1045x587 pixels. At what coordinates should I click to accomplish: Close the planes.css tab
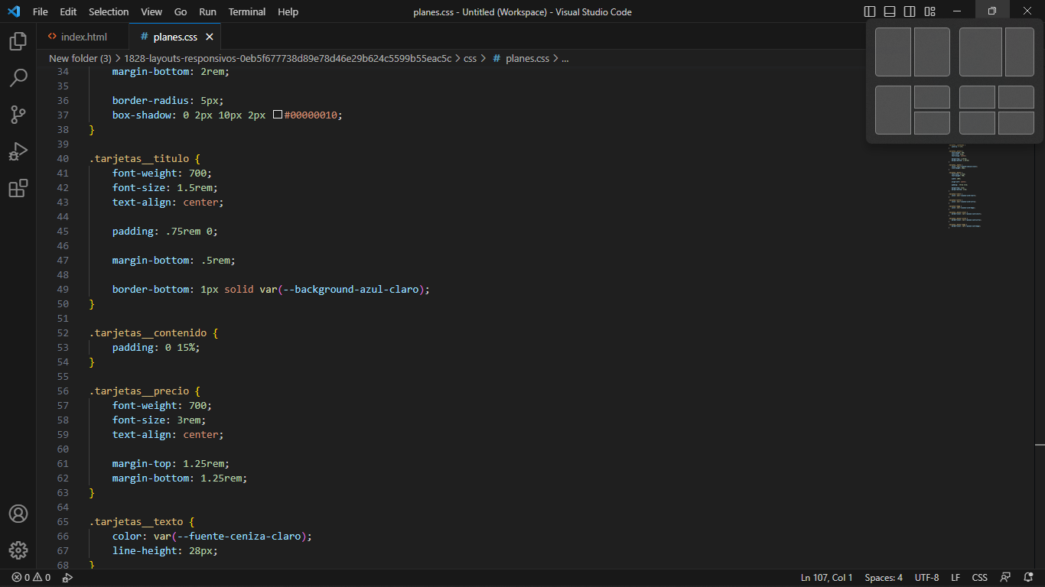click(210, 37)
